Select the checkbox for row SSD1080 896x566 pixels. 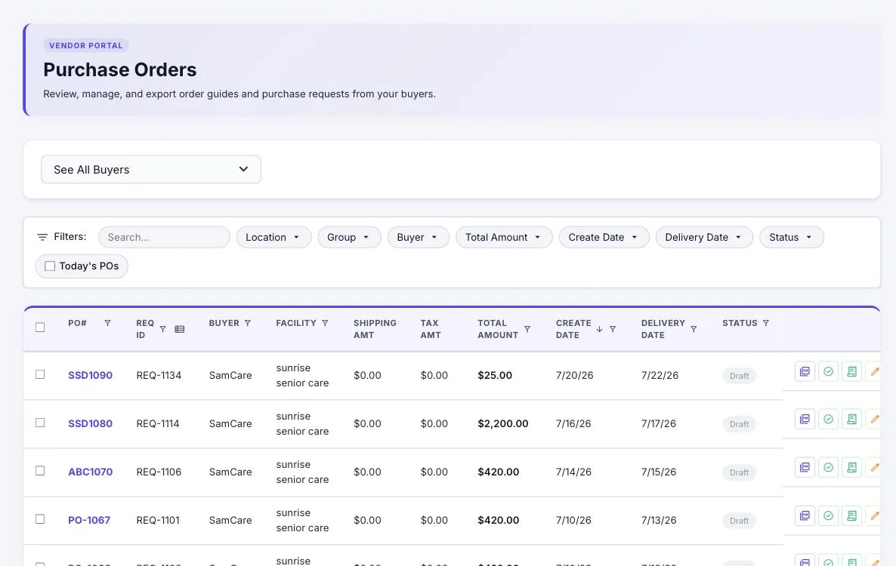point(40,422)
